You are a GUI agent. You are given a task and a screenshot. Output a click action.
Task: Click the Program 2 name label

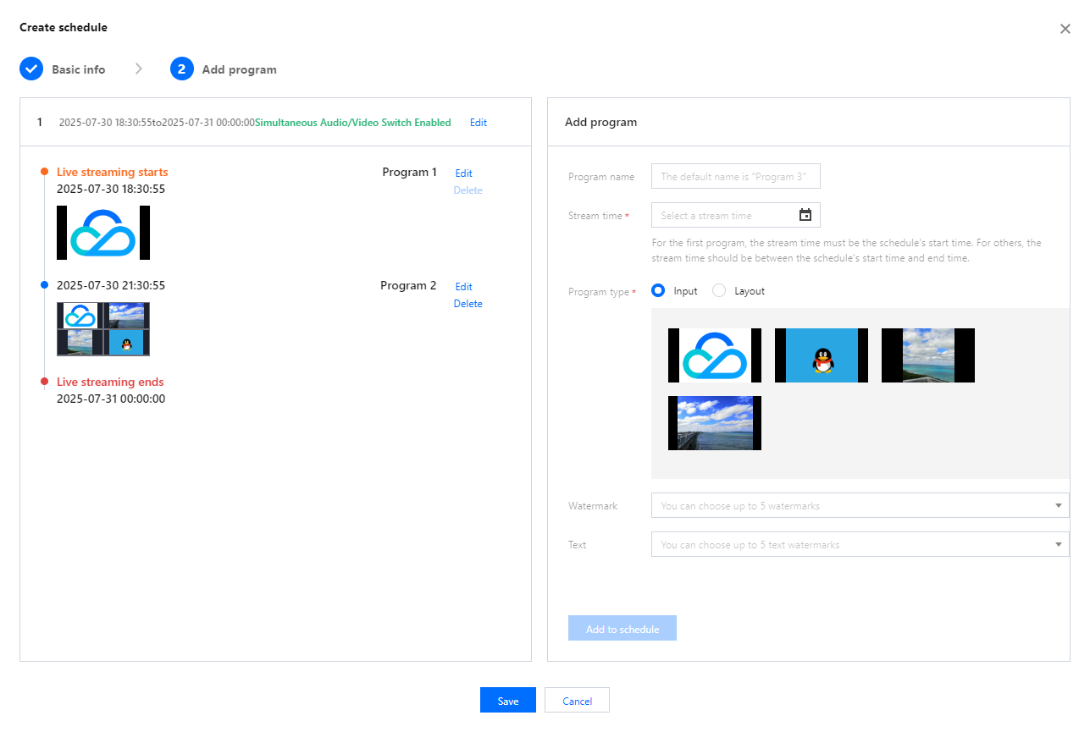409,285
